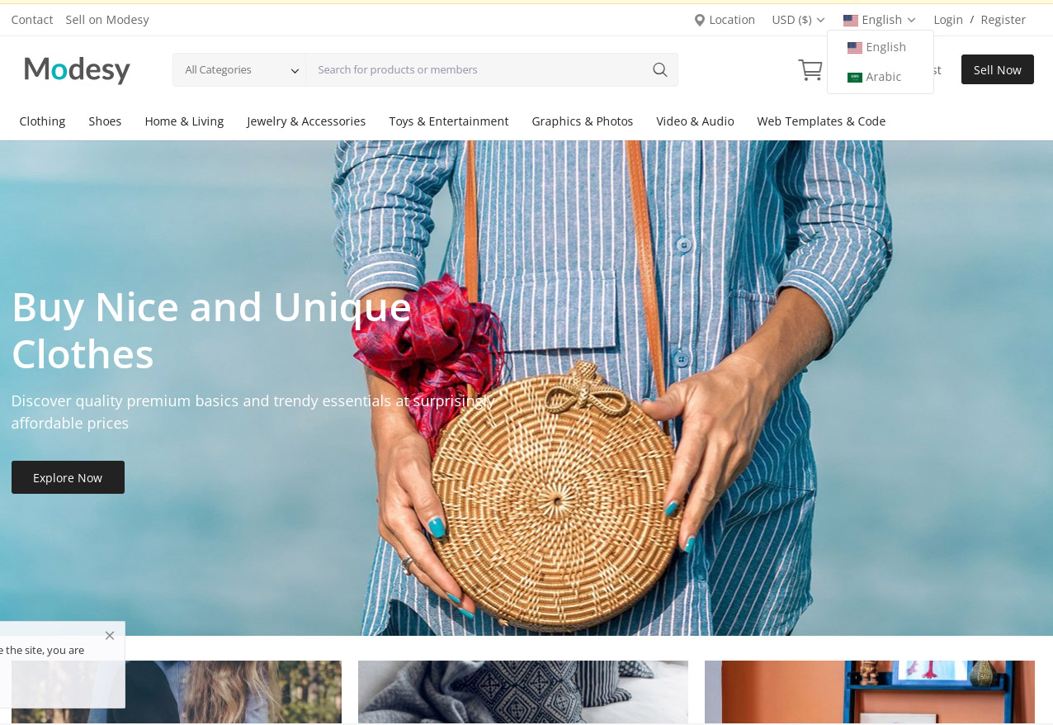Open the Web Templates & Code category
The height and width of the screenshot is (725, 1053).
[x=821, y=121]
